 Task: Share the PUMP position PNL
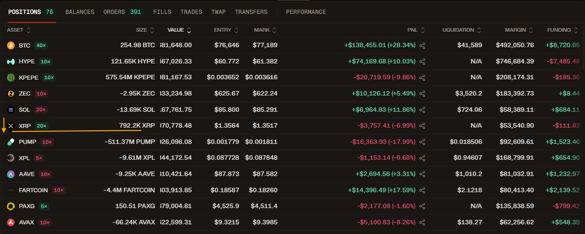[423, 142]
